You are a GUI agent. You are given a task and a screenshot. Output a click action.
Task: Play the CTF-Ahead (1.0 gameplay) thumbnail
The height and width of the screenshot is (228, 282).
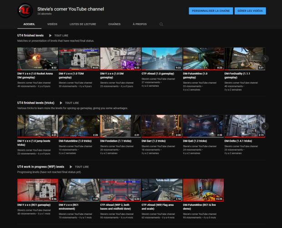click(161, 59)
